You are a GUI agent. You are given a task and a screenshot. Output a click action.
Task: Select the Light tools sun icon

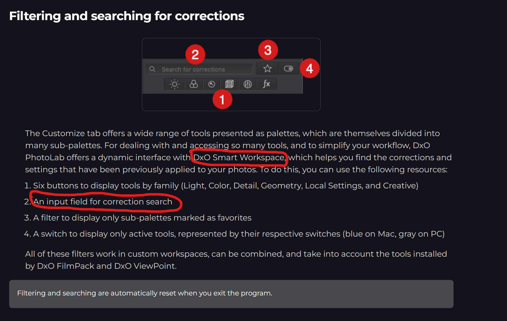point(174,84)
